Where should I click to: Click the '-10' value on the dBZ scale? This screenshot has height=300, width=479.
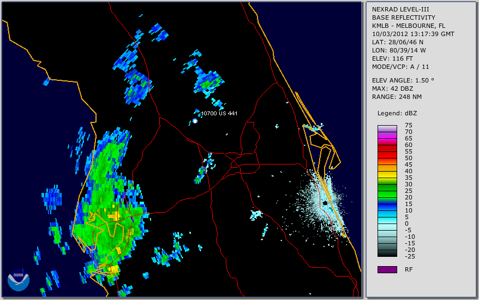(410, 237)
